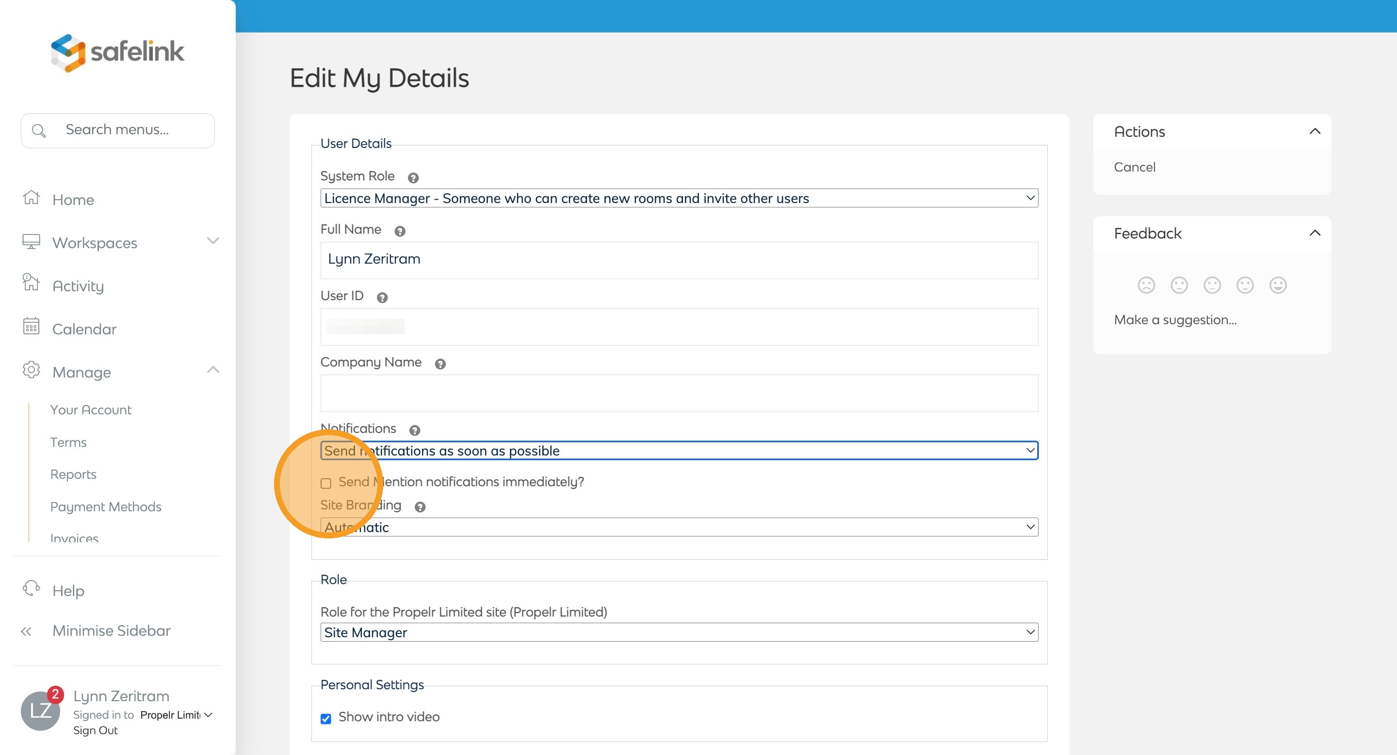Click the Site Branding help icon
Viewport: 1397px width, 755px height.
click(x=420, y=507)
